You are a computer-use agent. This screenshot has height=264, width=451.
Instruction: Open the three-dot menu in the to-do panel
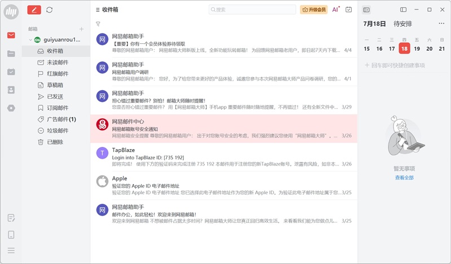pyautogui.click(x=441, y=24)
